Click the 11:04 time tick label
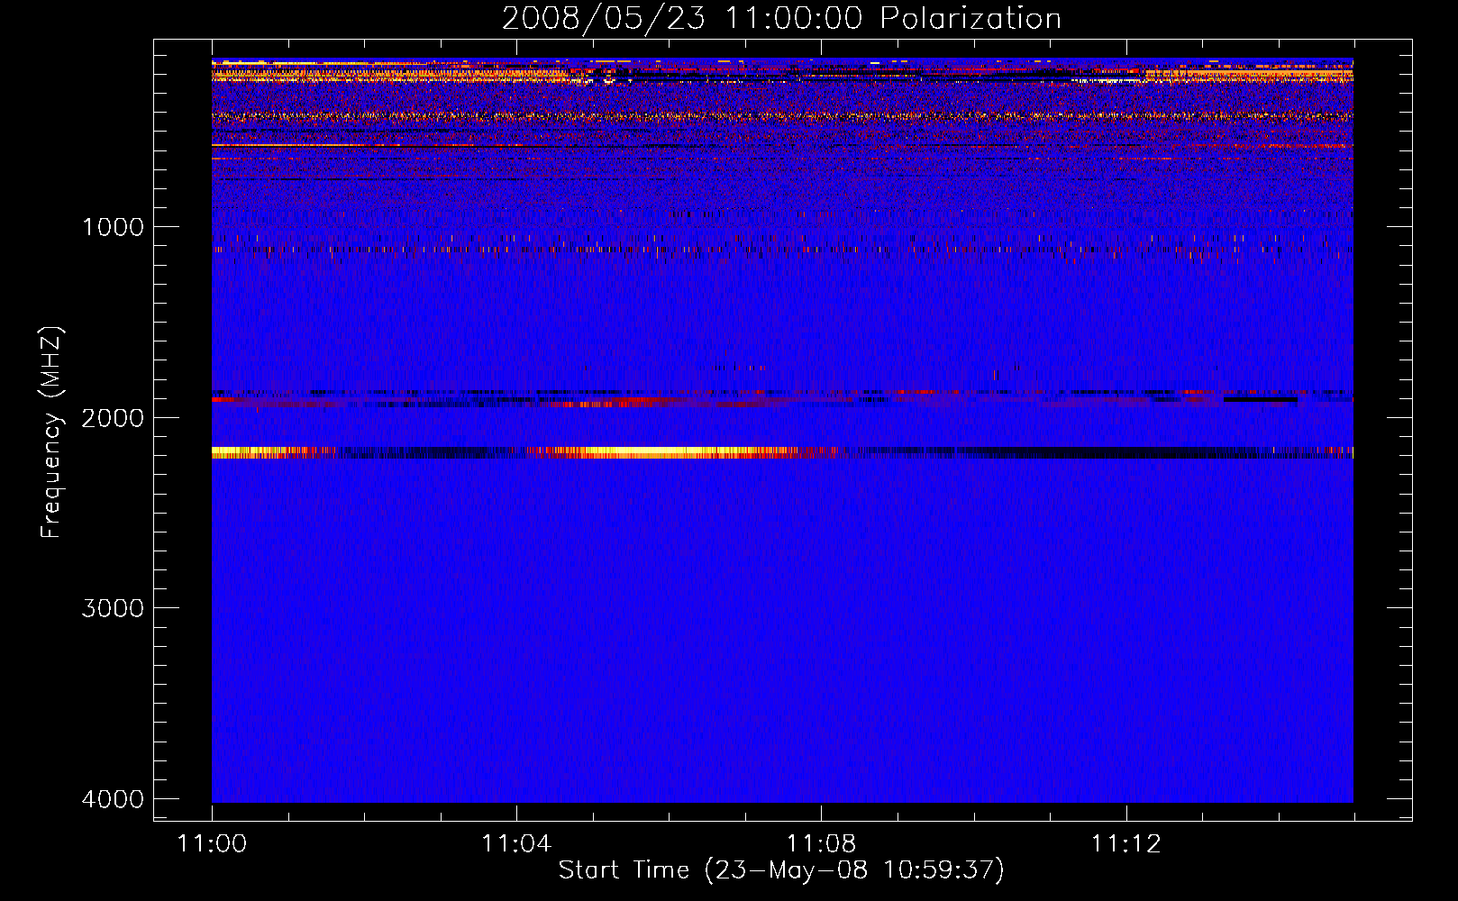Image resolution: width=1458 pixels, height=901 pixels. [516, 843]
